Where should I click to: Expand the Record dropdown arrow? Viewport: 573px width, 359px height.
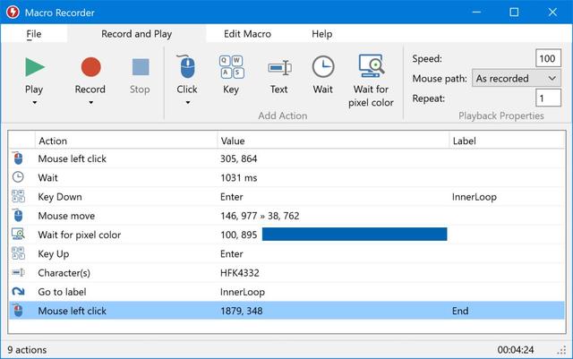click(x=90, y=103)
